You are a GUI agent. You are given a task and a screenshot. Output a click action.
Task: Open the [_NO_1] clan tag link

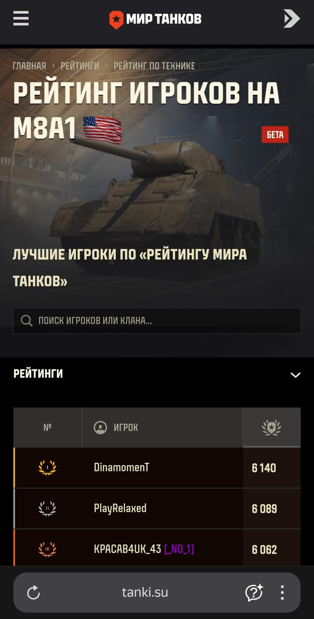pos(179,549)
